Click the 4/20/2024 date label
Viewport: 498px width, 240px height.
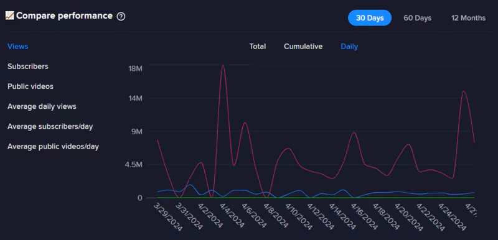(409, 216)
